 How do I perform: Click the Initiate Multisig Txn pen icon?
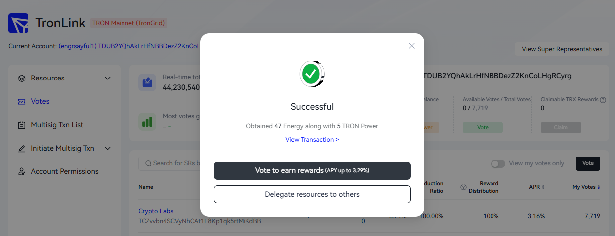pyautogui.click(x=21, y=149)
